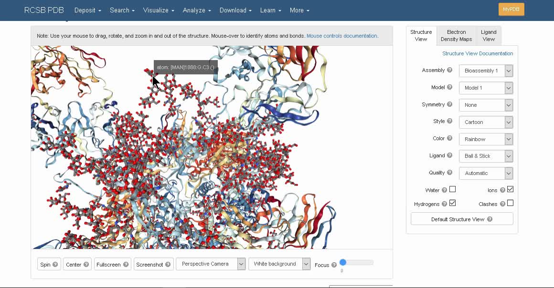Expand the Color dropdown set to Rainbow
Viewport: 554px width, 288px height.
[485, 139]
